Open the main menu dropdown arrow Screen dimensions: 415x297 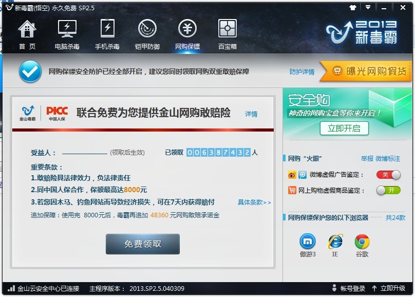[x=368, y=7]
